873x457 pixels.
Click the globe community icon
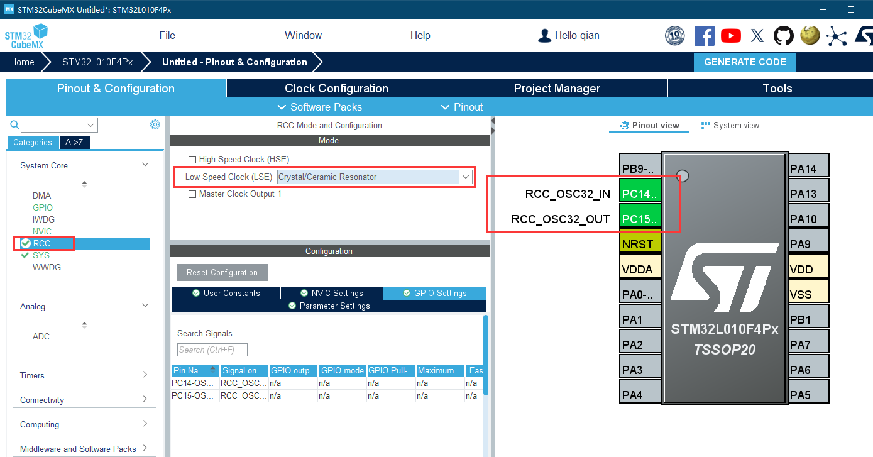(810, 36)
